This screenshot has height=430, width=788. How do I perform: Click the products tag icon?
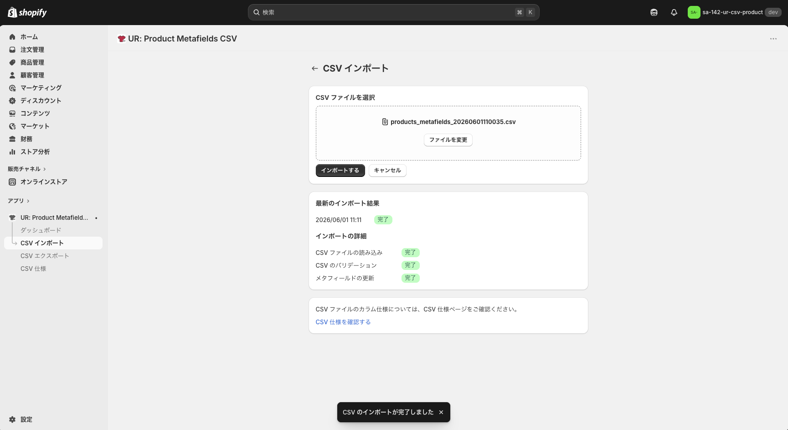[x=12, y=62]
